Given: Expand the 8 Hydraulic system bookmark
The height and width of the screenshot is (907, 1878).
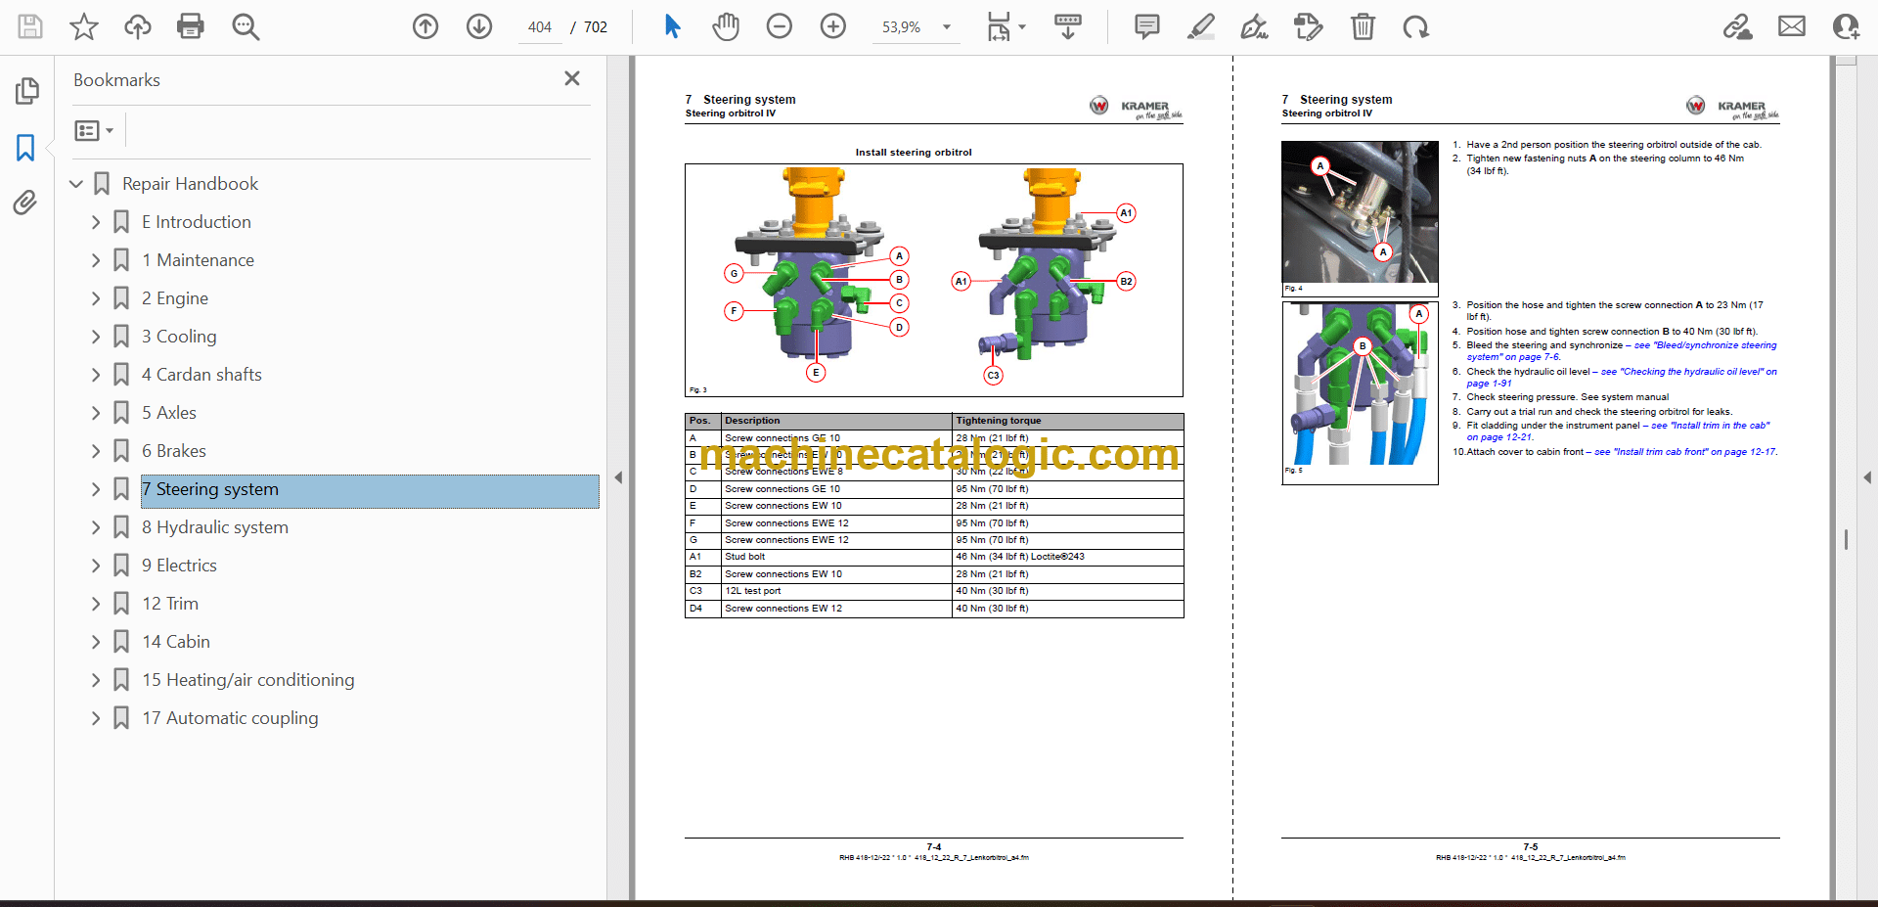Looking at the screenshot, I should pyautogui.click(x=96, y=527).
